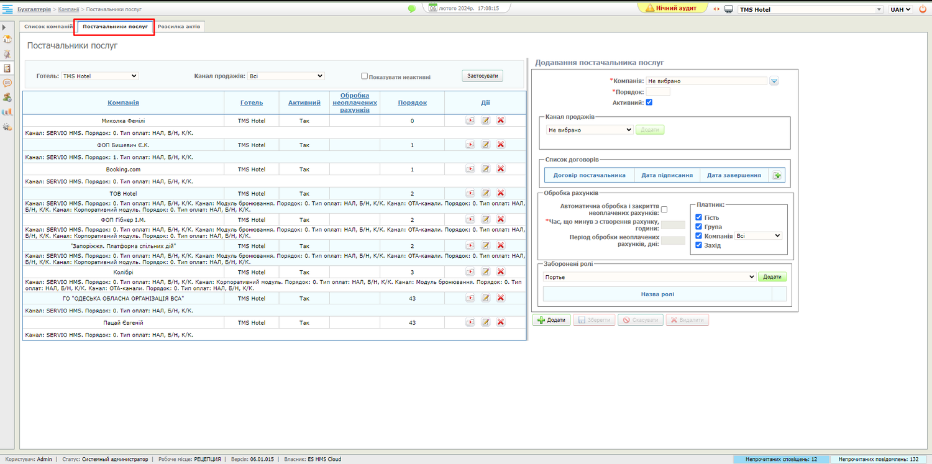
Task: Click the Порядок input field in the form
Action: tap(658, 92)
